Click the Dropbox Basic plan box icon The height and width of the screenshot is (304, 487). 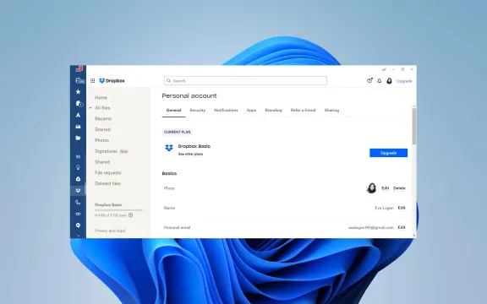(x=169, y=148)
